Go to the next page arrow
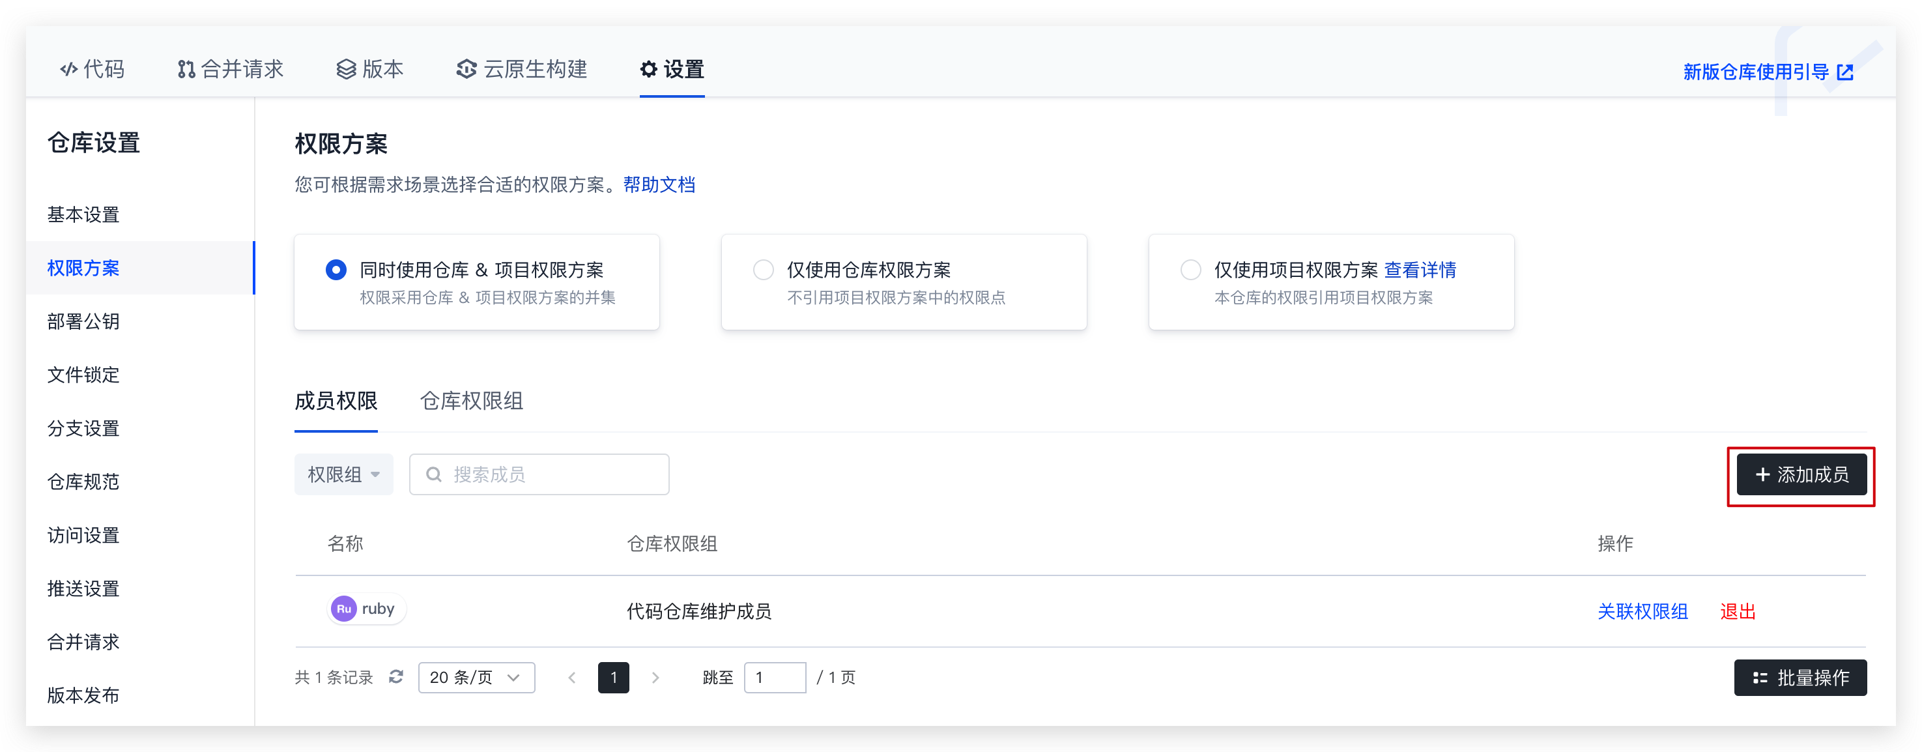 [x=655, y=678]
